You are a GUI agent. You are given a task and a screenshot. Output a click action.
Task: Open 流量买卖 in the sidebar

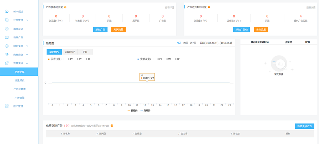click(20, 80)
